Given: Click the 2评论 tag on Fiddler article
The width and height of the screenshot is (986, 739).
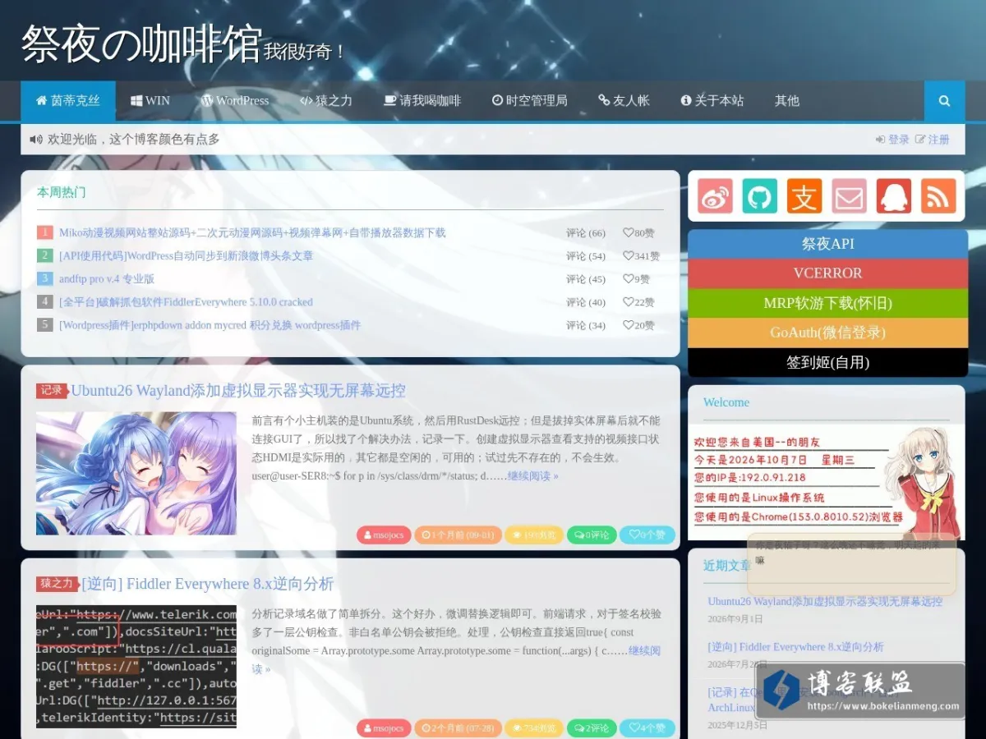Looking at the screenshot, I should point(591,728).
